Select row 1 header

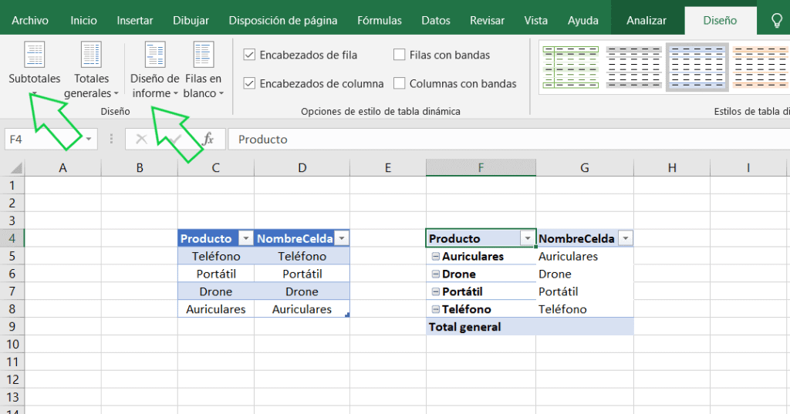tap(12, 185)
